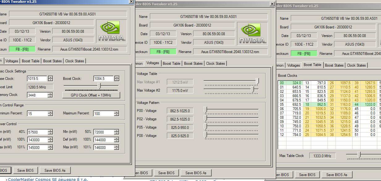Click Save BIOS As in the middle window
This screenshot has width=381, height=181.
[x=196, y=173]
